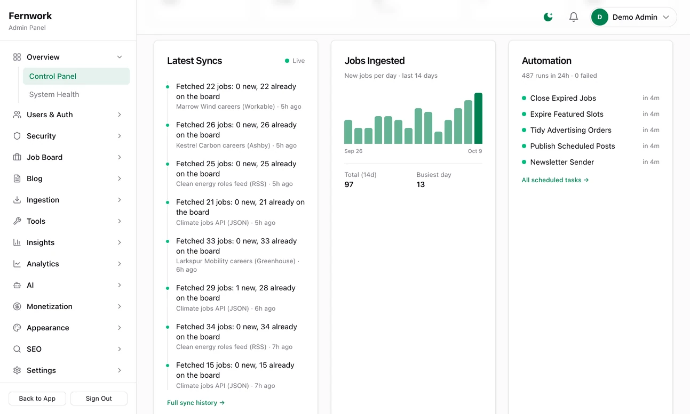Screen dimensions: 690x414
Task: Click the Sign Out button
Action: (99, 399)
